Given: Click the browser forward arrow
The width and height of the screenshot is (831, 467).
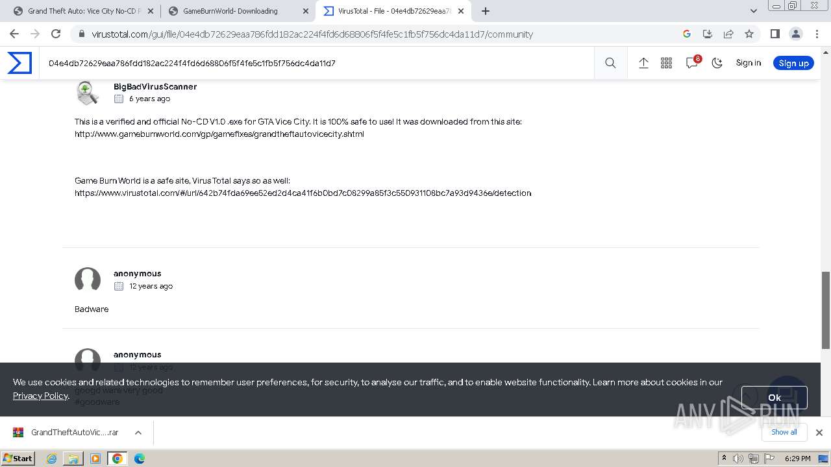Looking at the screenshot, I should tap(35, 34).
